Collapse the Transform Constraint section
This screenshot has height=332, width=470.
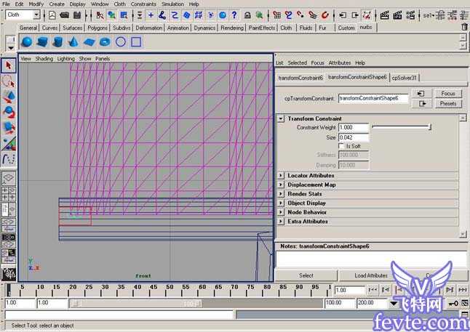[x=282, y=118]
